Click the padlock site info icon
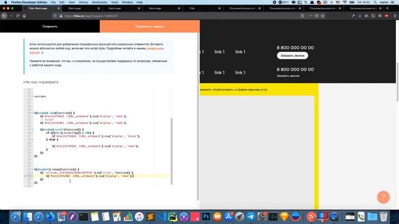Screen dimensions: 399x224 61,16
